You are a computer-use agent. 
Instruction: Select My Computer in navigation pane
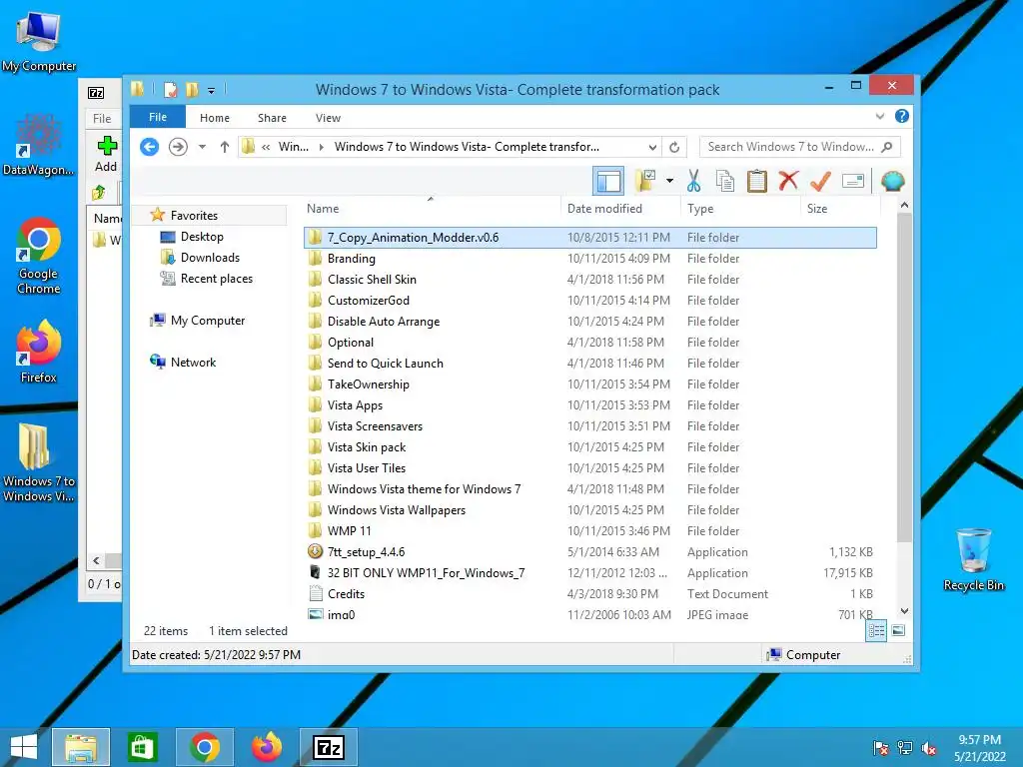tap(208, 321)
